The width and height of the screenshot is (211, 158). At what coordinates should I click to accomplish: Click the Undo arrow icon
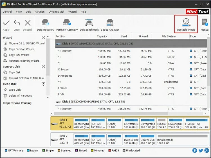(x=17, y=23)
